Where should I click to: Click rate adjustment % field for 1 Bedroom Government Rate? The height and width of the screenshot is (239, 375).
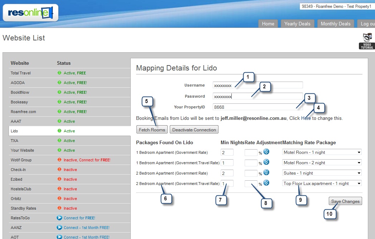tap(251, 152)
